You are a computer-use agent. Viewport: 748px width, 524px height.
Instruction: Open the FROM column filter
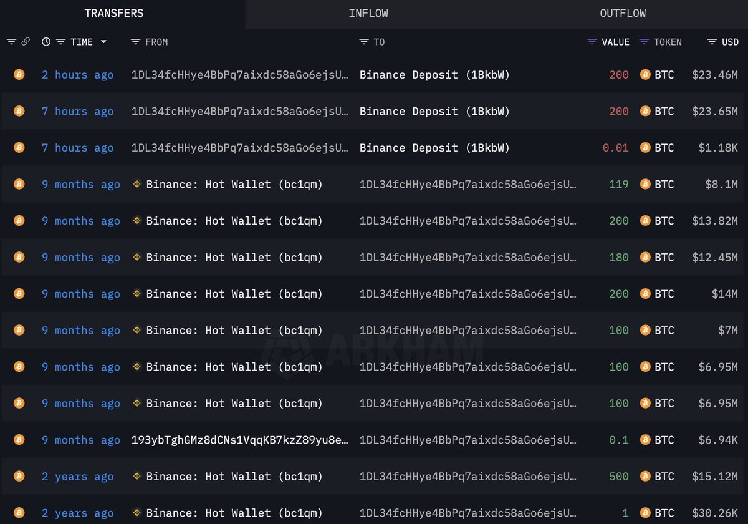tap(135, 42)
